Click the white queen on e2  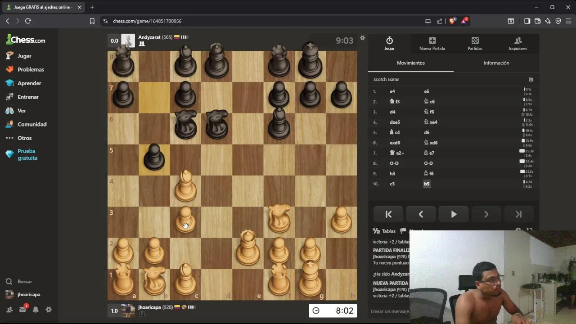point(247,248)
